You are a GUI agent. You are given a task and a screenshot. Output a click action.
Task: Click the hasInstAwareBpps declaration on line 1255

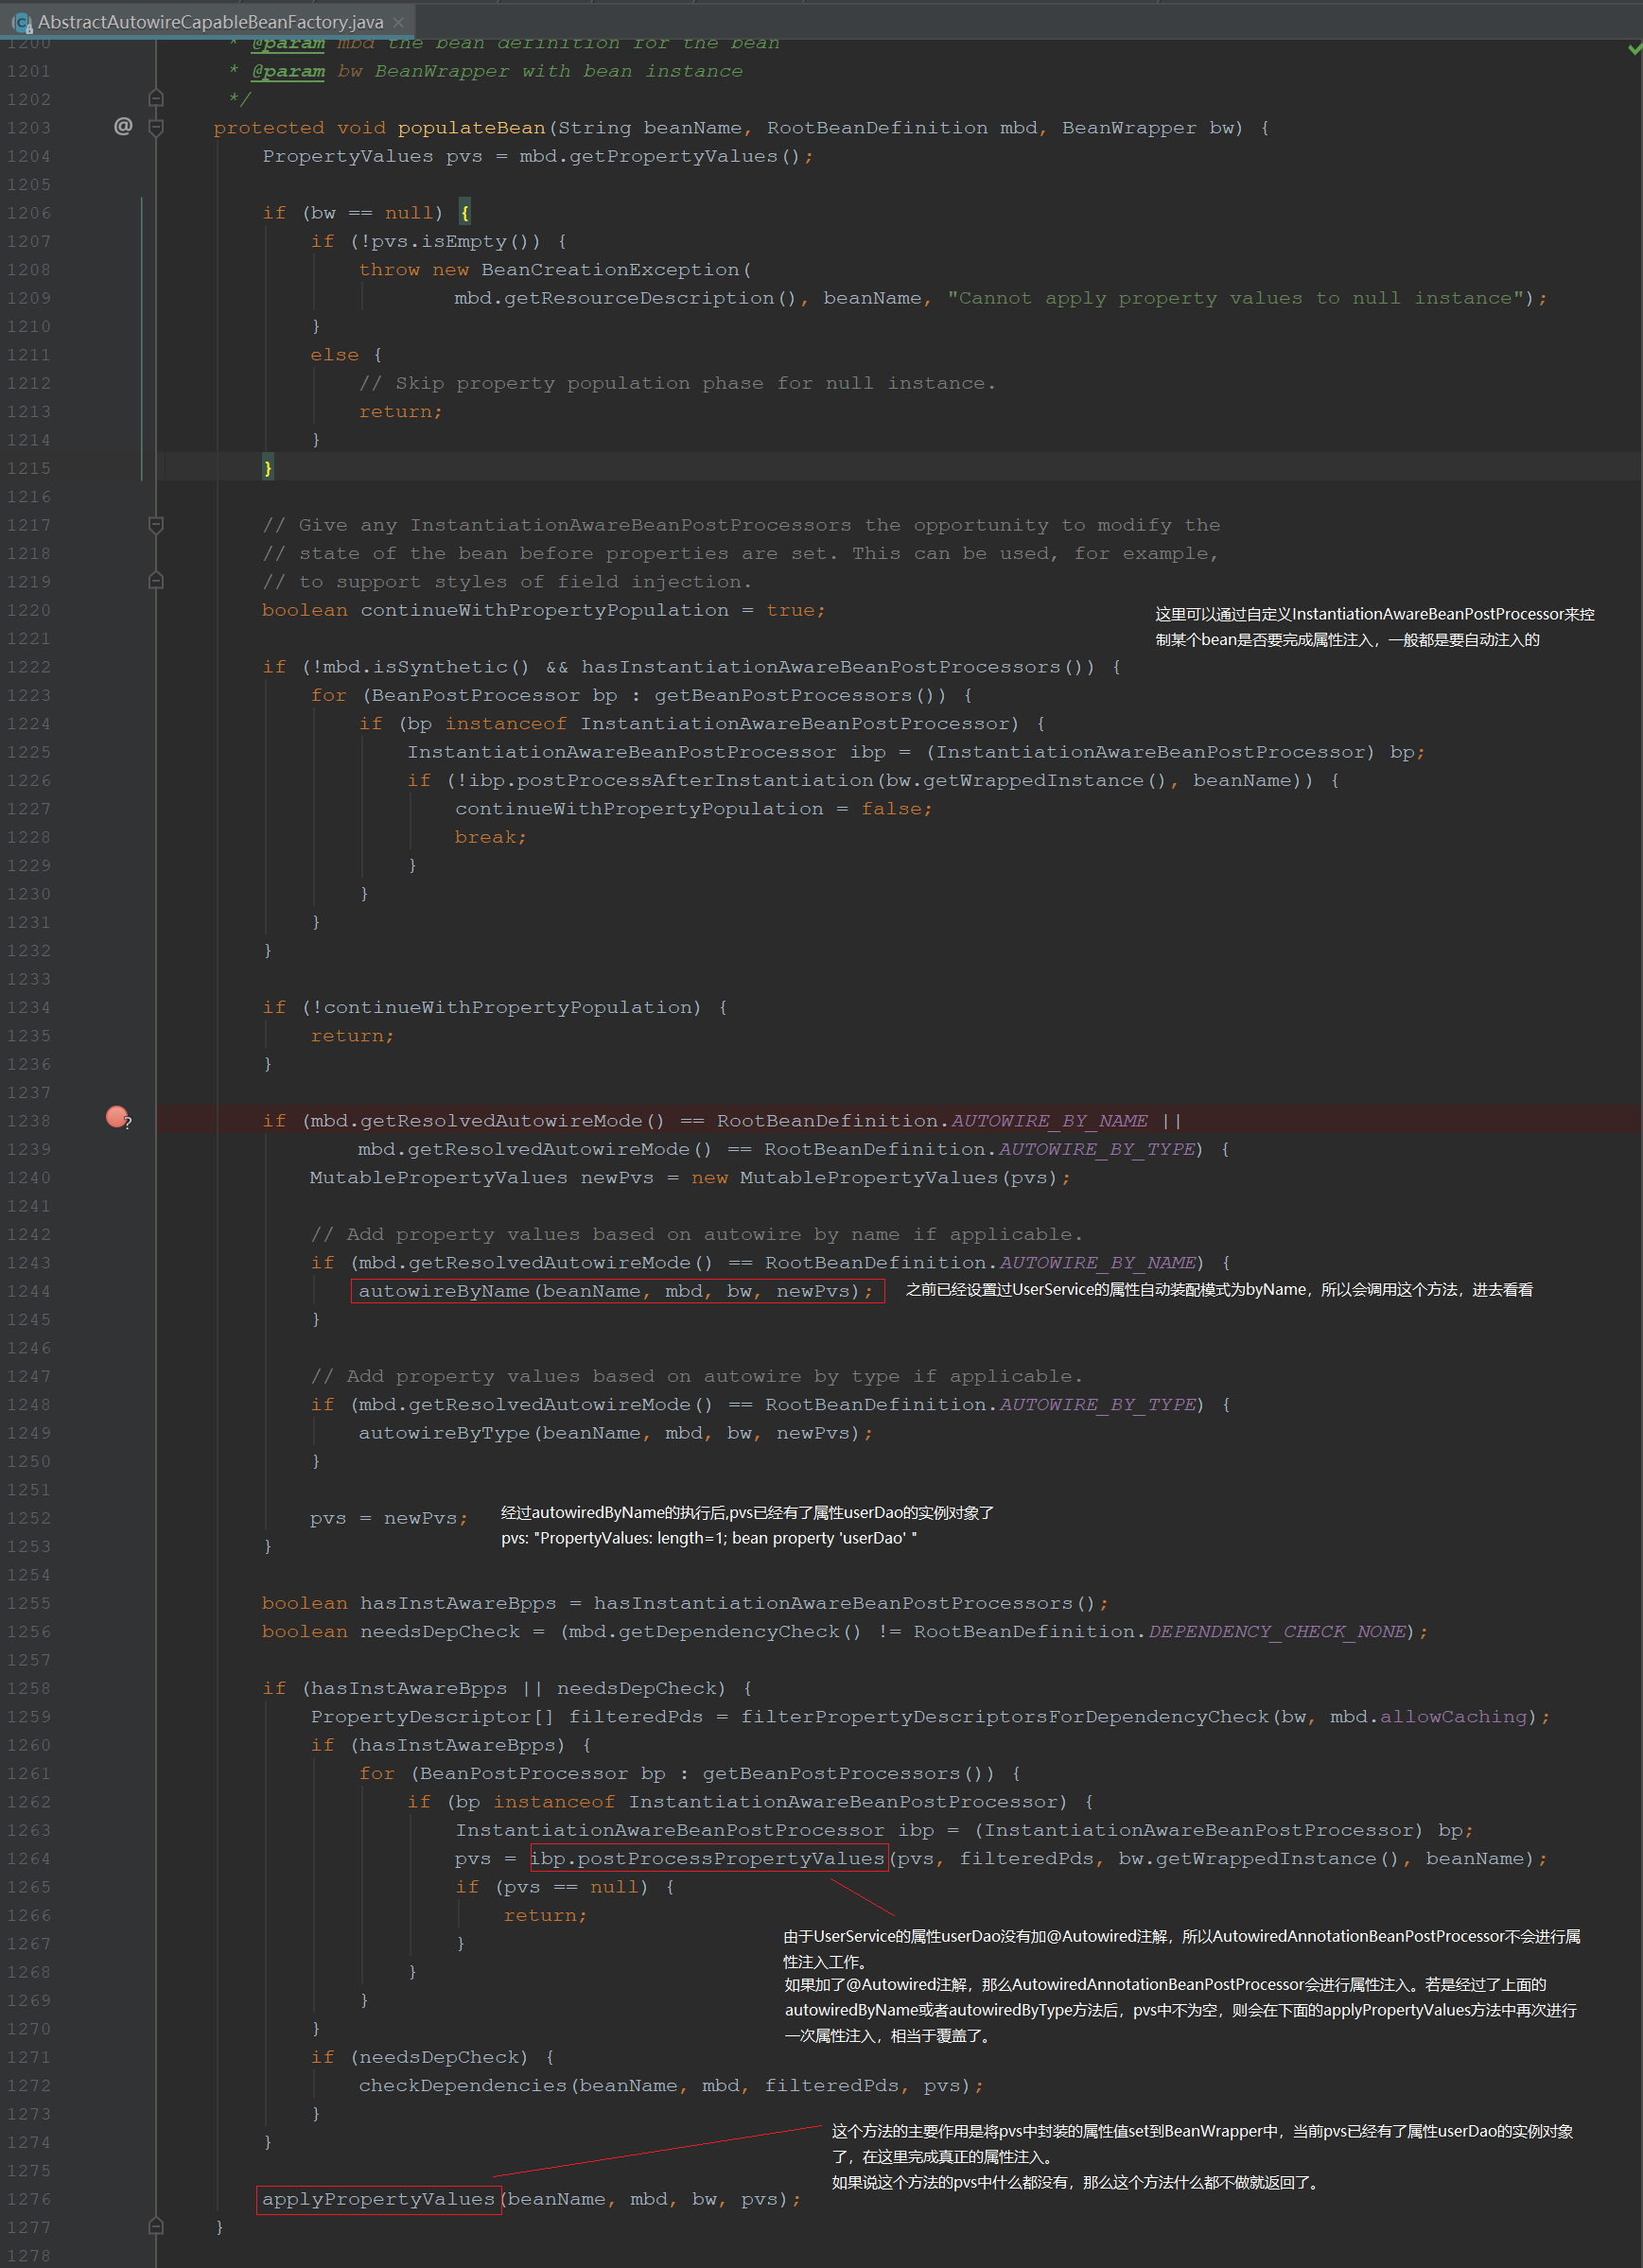pos(458,1603)
